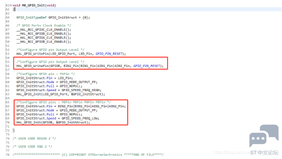Click GPIO_SPEED_FREQ_LOW value
The height and width of the screenshot is (159, 282).
[x=80, y=118]
